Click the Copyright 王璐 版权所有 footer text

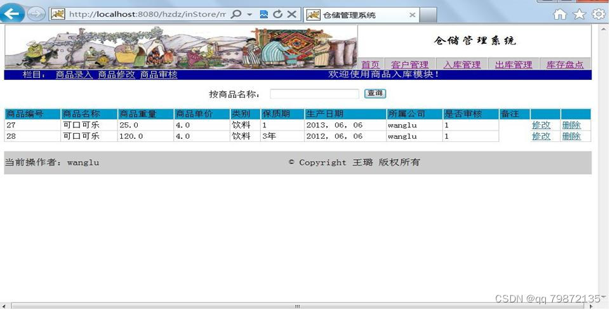point(354,162)
